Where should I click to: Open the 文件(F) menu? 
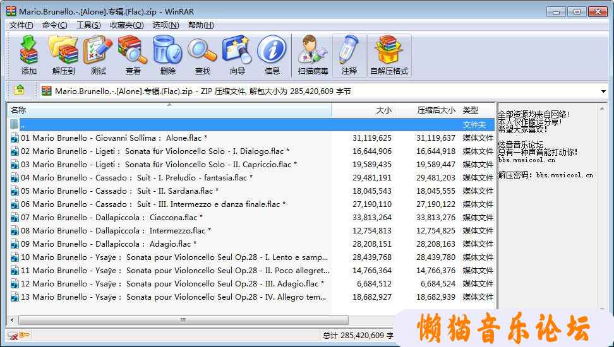21,25
